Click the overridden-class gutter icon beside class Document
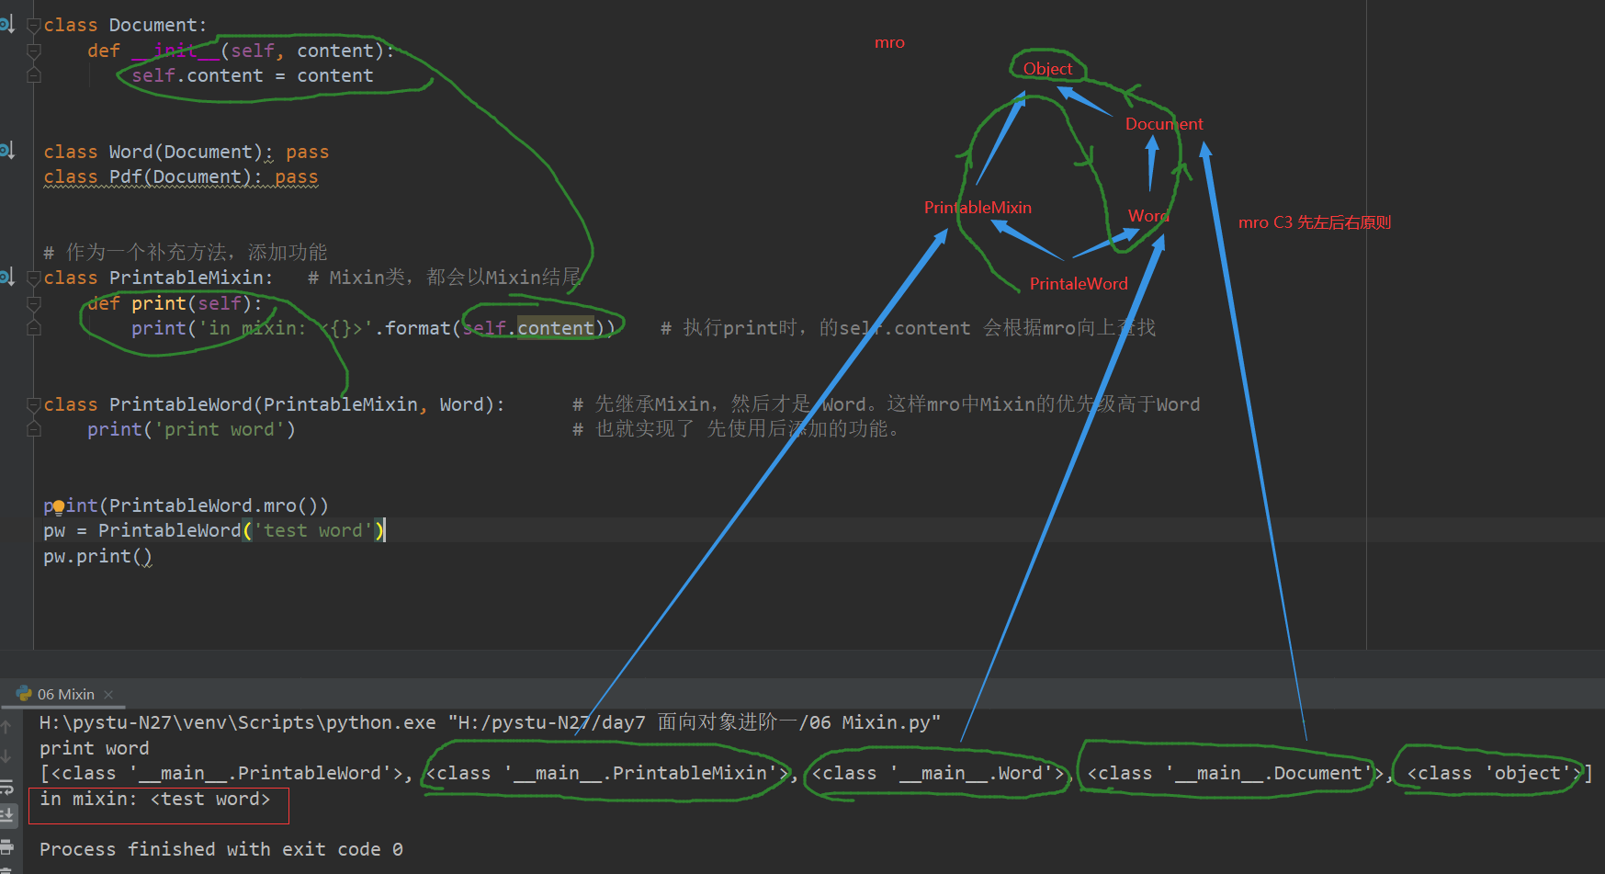 (x=7, y=25)
